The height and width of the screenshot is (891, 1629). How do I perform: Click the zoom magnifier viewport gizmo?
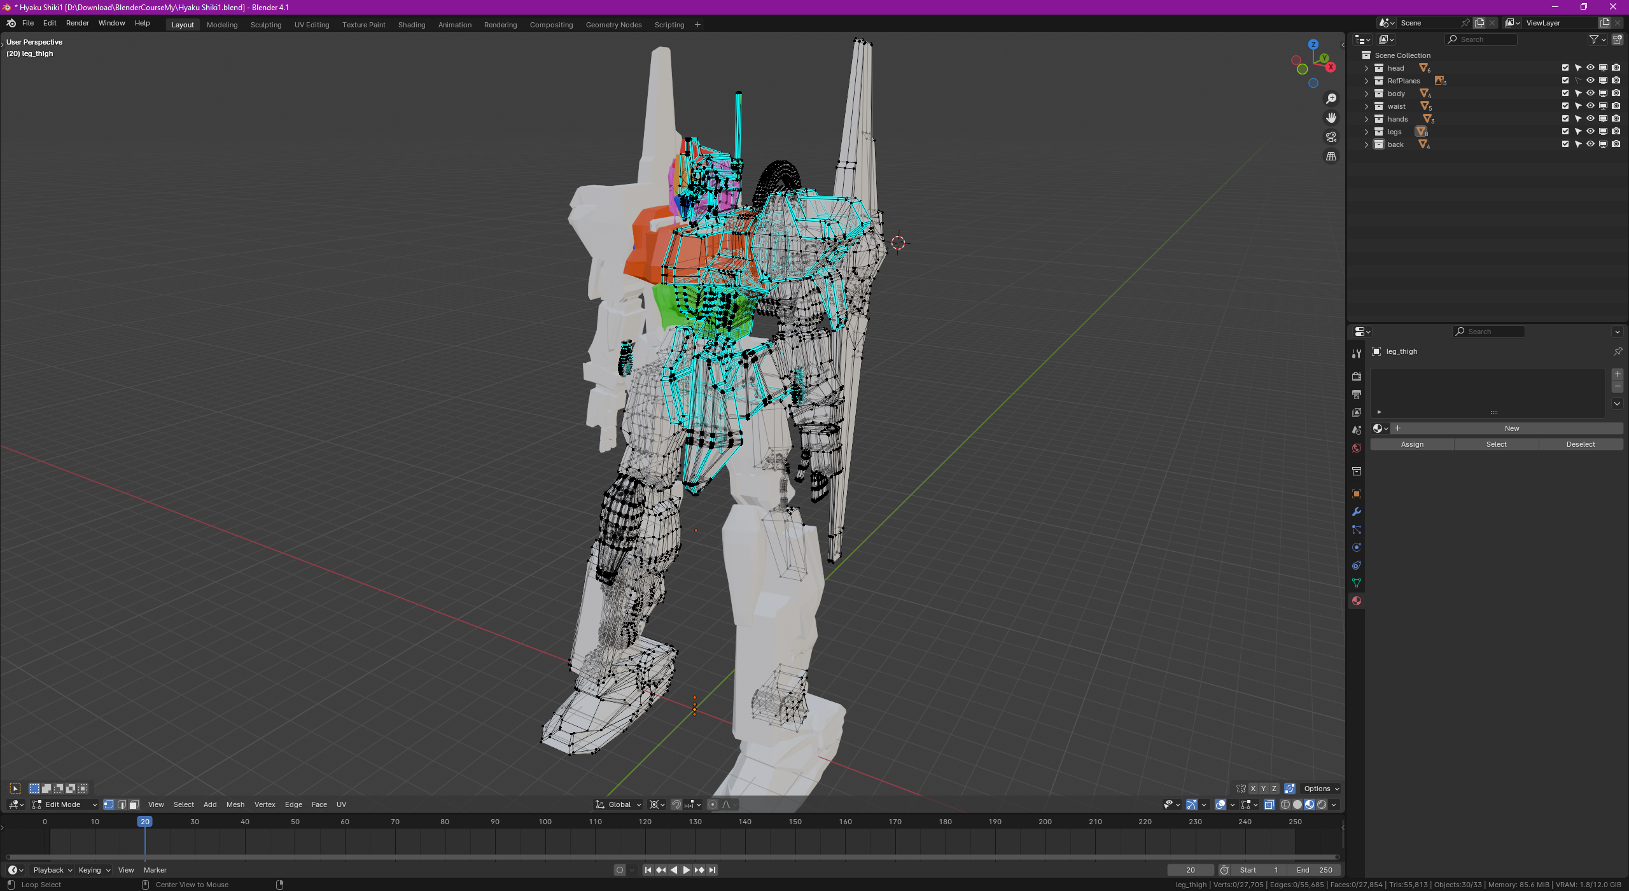pos(1331,99)
